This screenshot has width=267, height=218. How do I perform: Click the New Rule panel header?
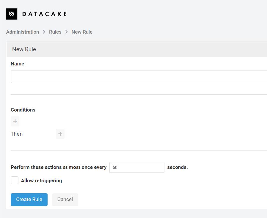[24, 49]
